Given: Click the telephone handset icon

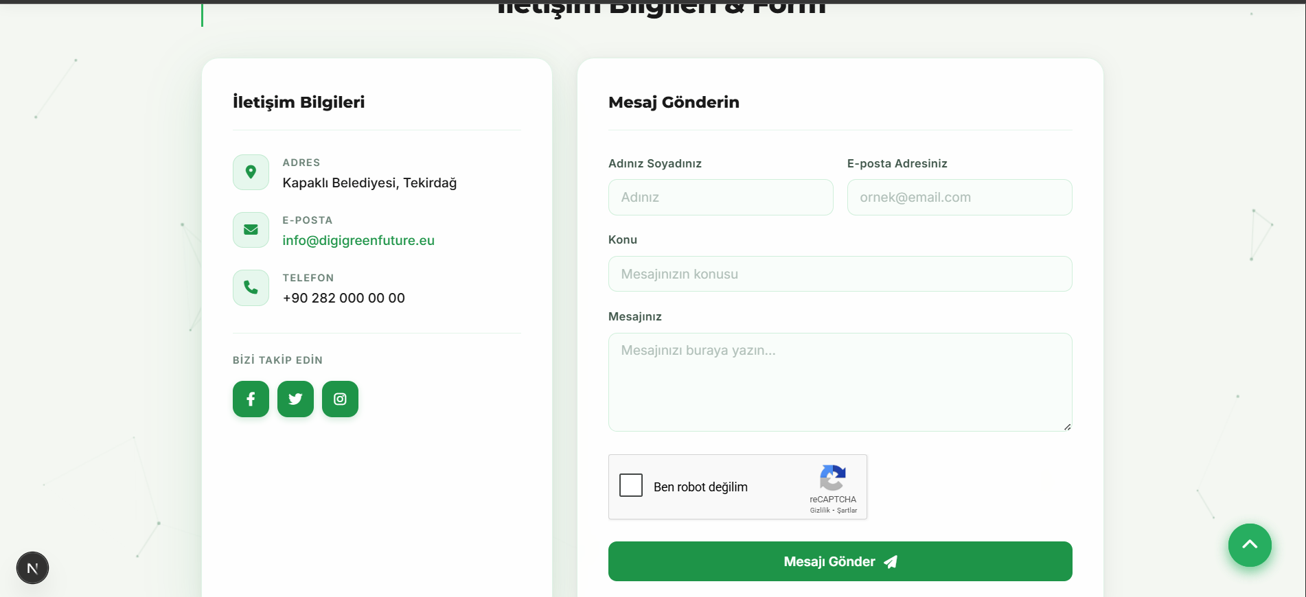Looking at the screenshot, I should tap(251, 288).
